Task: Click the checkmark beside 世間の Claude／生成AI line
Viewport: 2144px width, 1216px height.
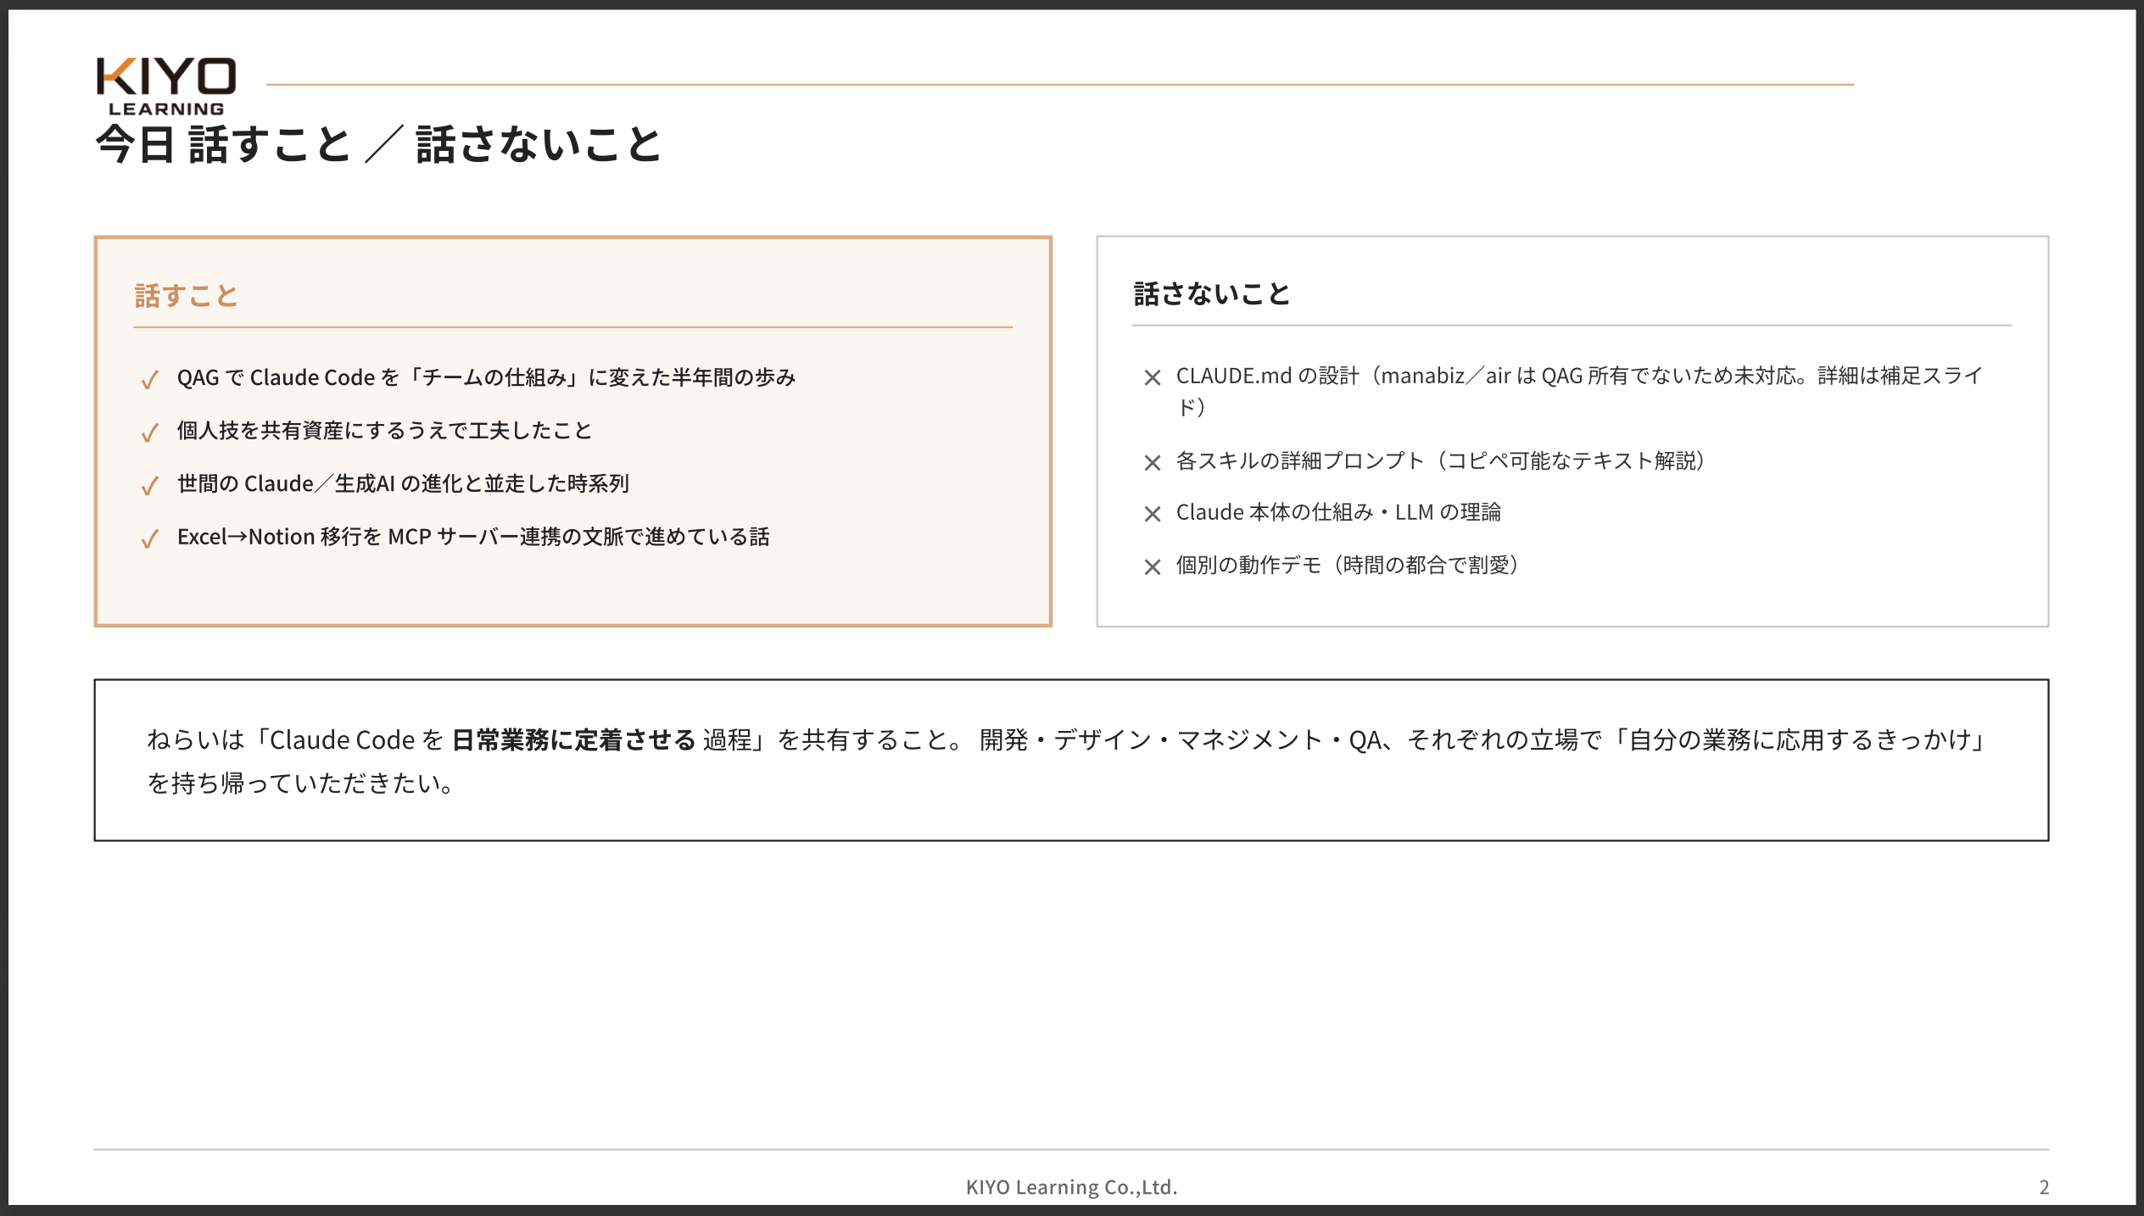Action: [x=150, y=486]
